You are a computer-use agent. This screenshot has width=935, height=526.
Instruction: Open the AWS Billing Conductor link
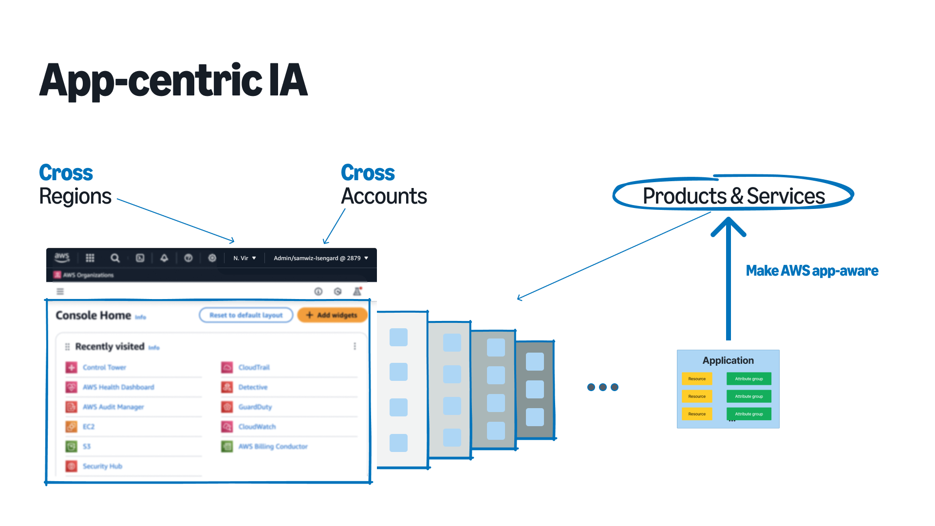(273, 446)
